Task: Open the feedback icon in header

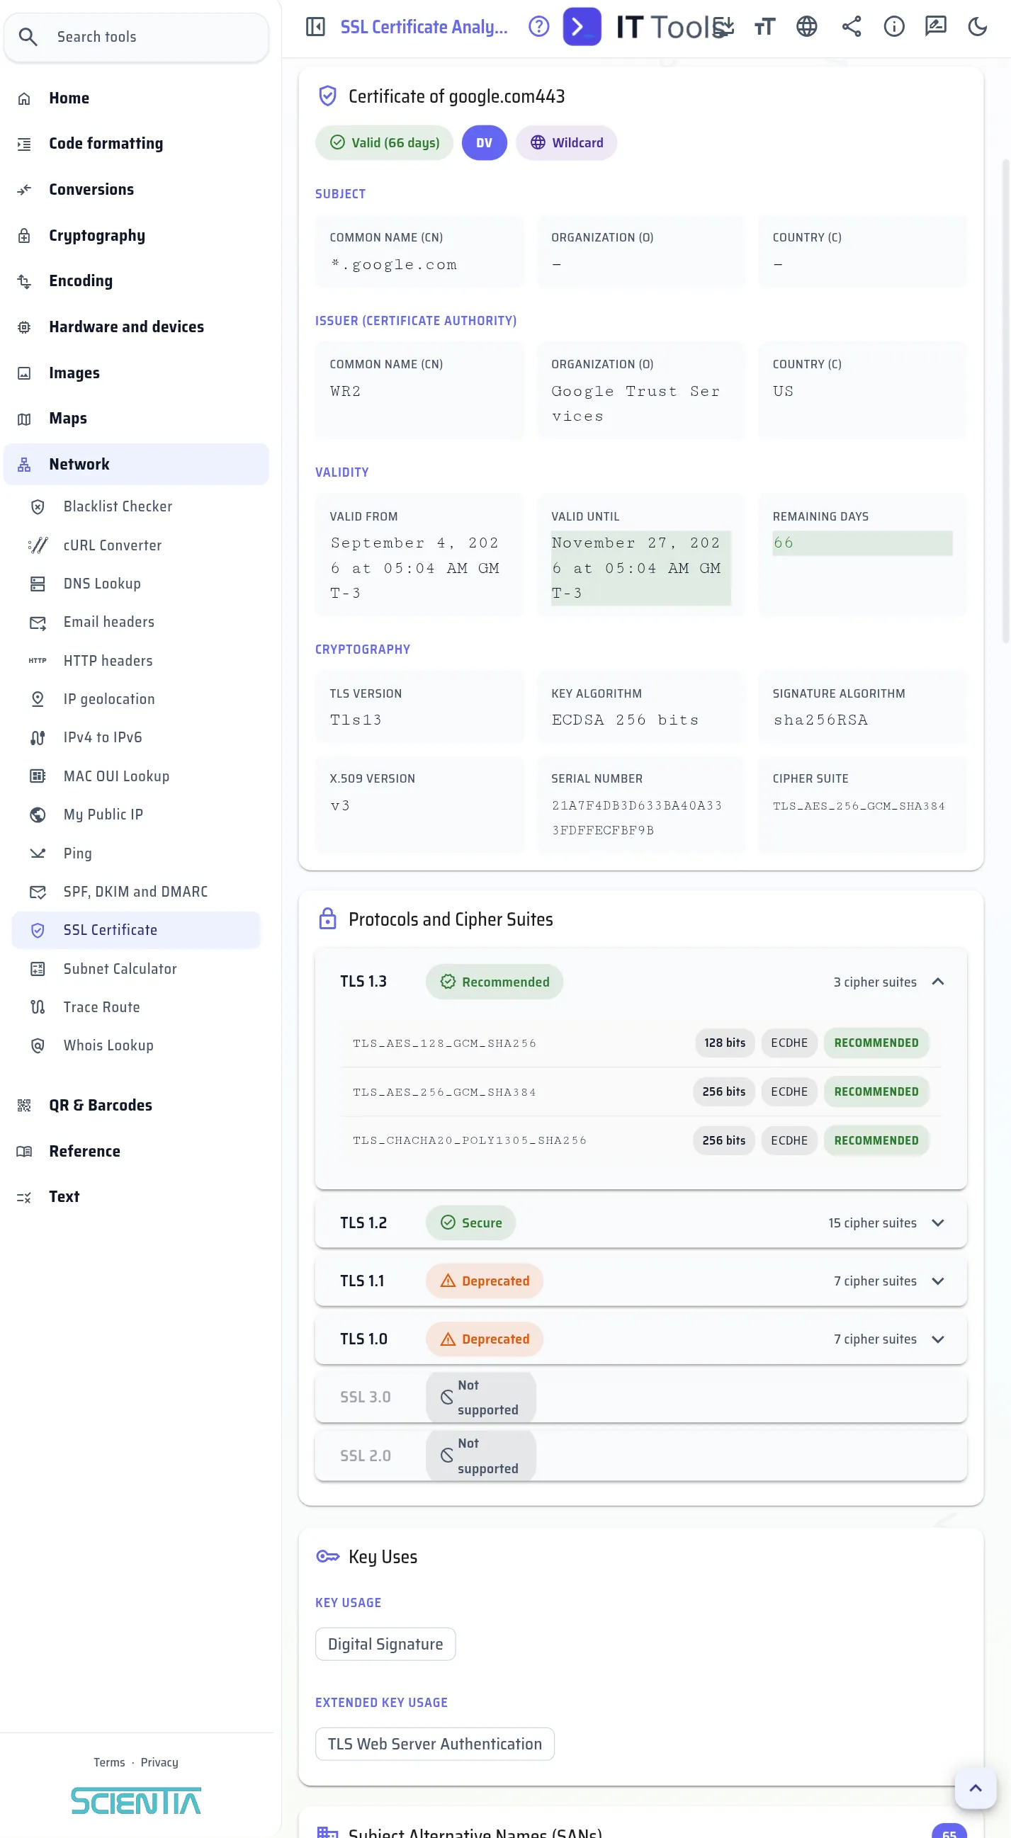Action: 935,27
